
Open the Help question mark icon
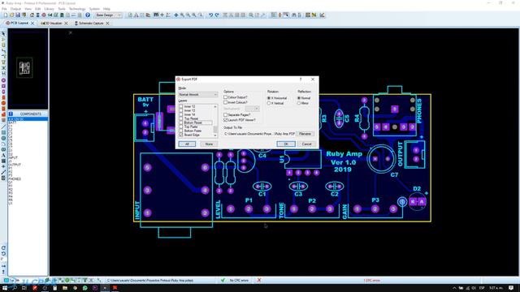click(x=88, y=15)
